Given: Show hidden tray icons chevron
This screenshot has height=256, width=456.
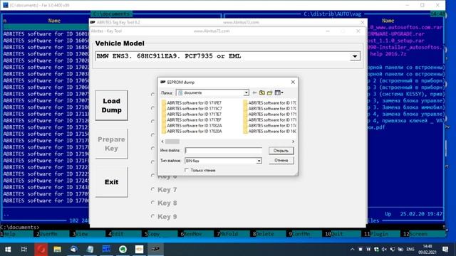Looking at the screenshot, I should click(352, 250).
